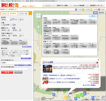Image resolution: width=106 pixels, height=101 pixels.
Task: Select the 駐車場あり parking icon
Action: tap(47, 38)
